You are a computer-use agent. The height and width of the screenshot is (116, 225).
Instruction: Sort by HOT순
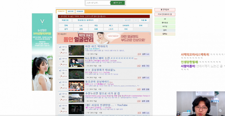tap(165, 26)
